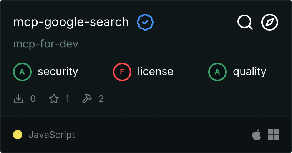The image size is (292, 153).
Task: Click the tools count number 2
Action: tap(101, 99)
